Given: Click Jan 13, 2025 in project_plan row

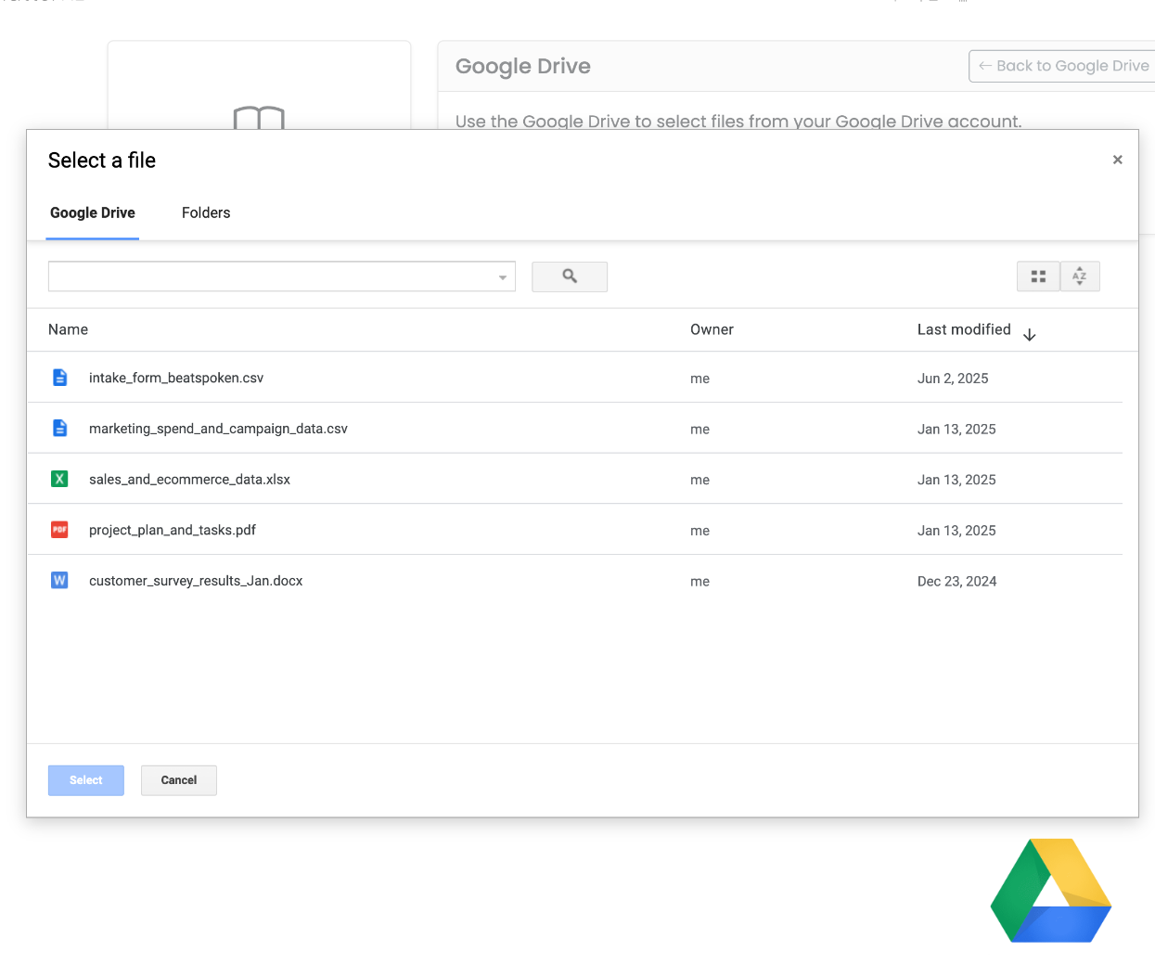Looking at the screenshot, I should pyautogui.click(x=956, y=531).
